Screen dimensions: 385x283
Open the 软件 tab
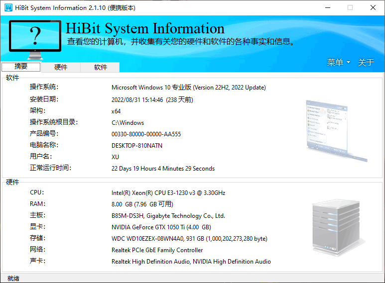pyautogui.click(x=101, y=67)
